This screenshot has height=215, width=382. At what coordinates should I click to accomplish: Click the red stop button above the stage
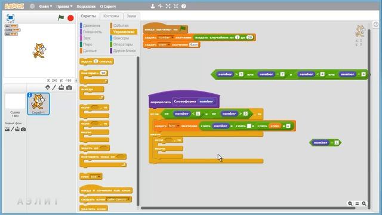point(70,18)
